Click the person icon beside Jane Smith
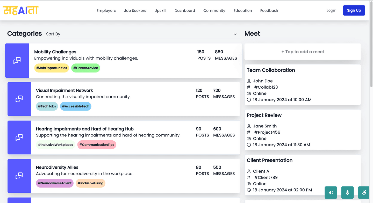Viewport: 373px width, 203px height. [x=249, y=126]
